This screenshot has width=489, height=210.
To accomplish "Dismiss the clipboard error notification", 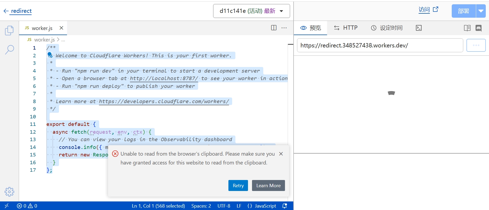I will 281,154.
